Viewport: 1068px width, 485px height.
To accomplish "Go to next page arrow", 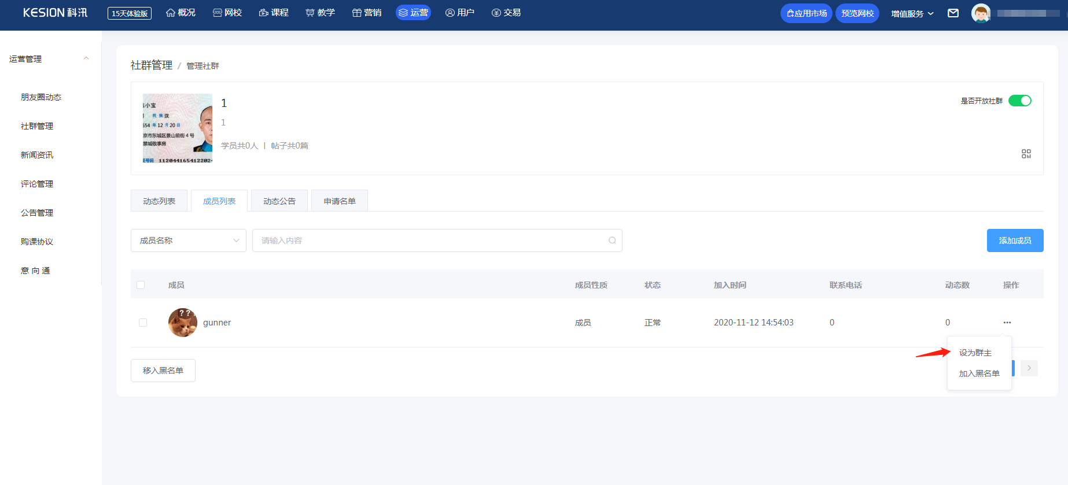I will click(x=1029, y=368).
